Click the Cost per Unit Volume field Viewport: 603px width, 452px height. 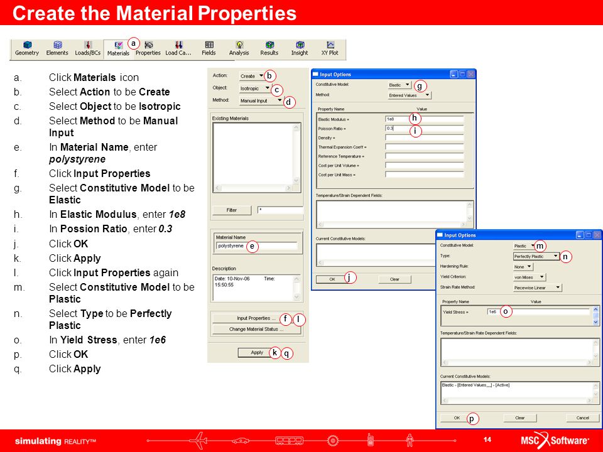tap(425, 165)
